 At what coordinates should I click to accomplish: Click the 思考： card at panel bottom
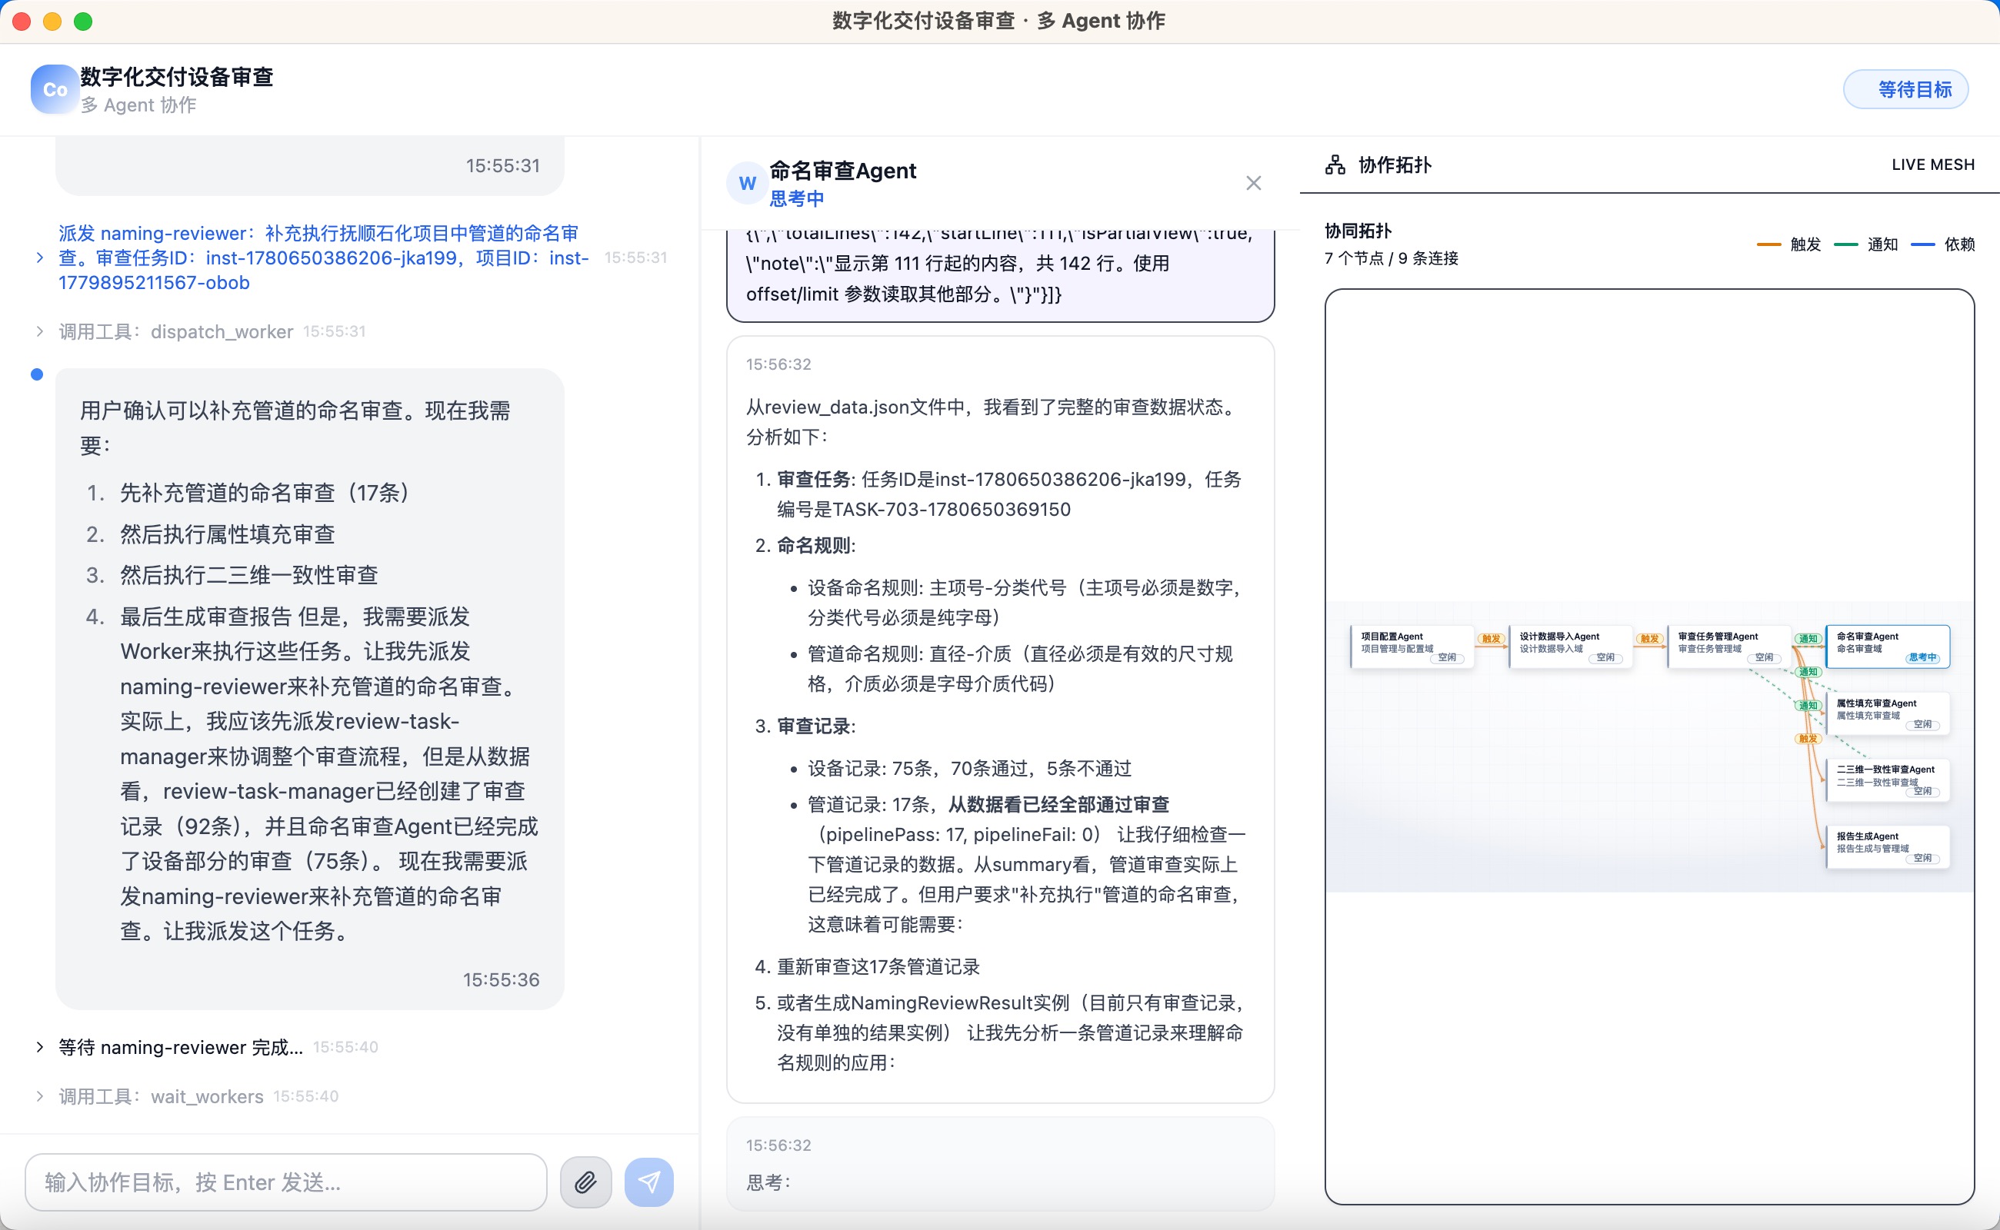point(999,1164)
